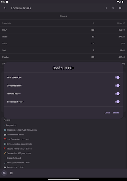Viewport: 127px width, 181px height.
Task: Select the Flour ingredient row
Action: click(x=64, y=30)
